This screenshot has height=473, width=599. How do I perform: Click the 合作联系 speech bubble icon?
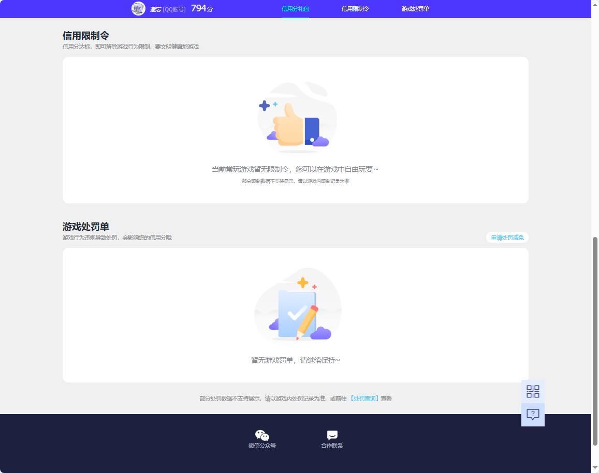(332, 435)
